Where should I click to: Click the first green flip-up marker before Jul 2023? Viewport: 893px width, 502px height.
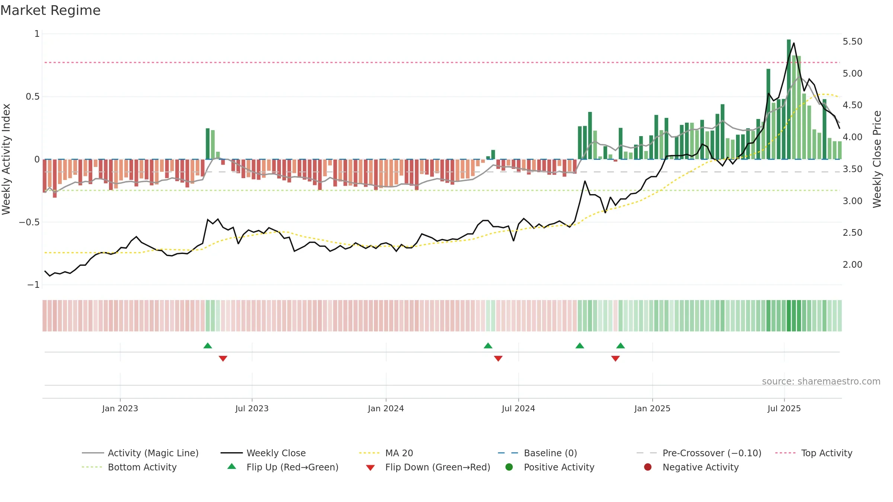[208, 346]
